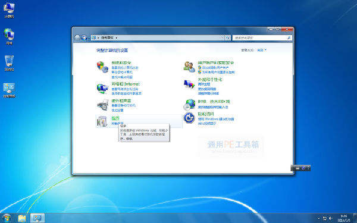Click the review computer status link
The width and height of the screenshot is (357, 223).
click(125, 68)
